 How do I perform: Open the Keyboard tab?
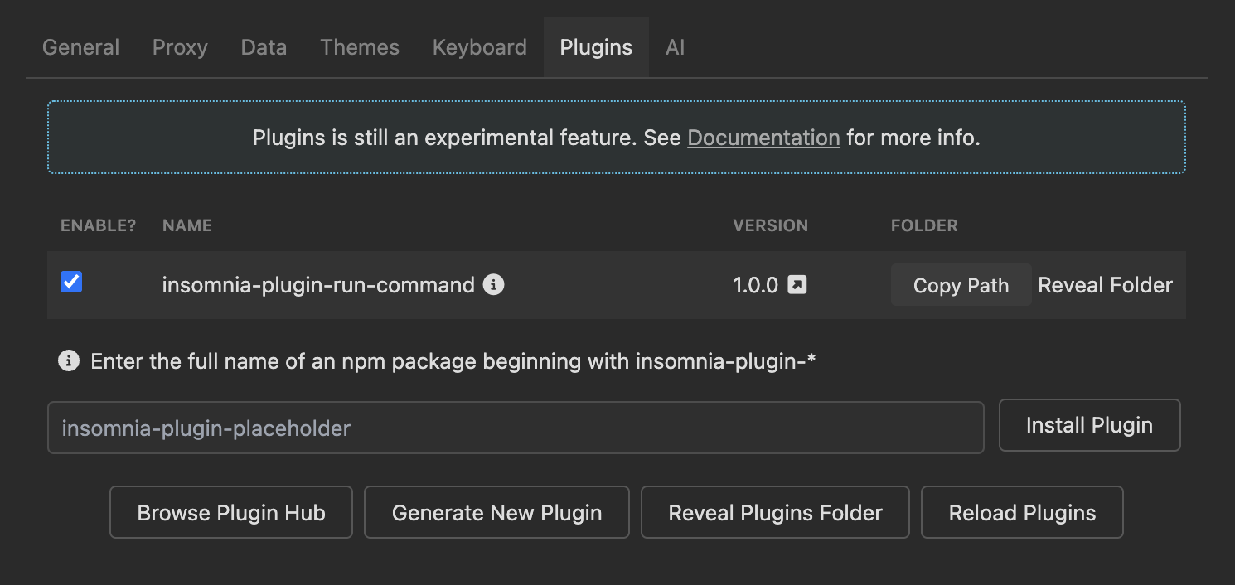tap(479, 47)
